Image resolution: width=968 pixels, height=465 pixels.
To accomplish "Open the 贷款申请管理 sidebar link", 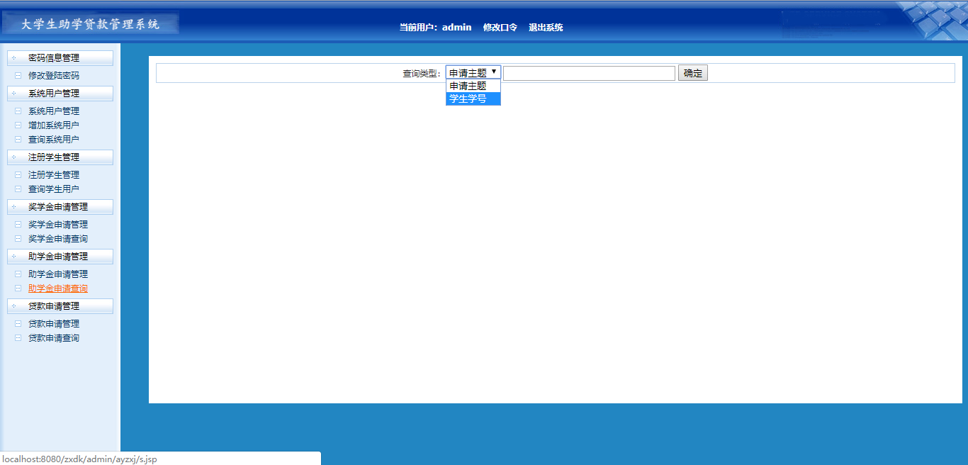I will point(54,323).
